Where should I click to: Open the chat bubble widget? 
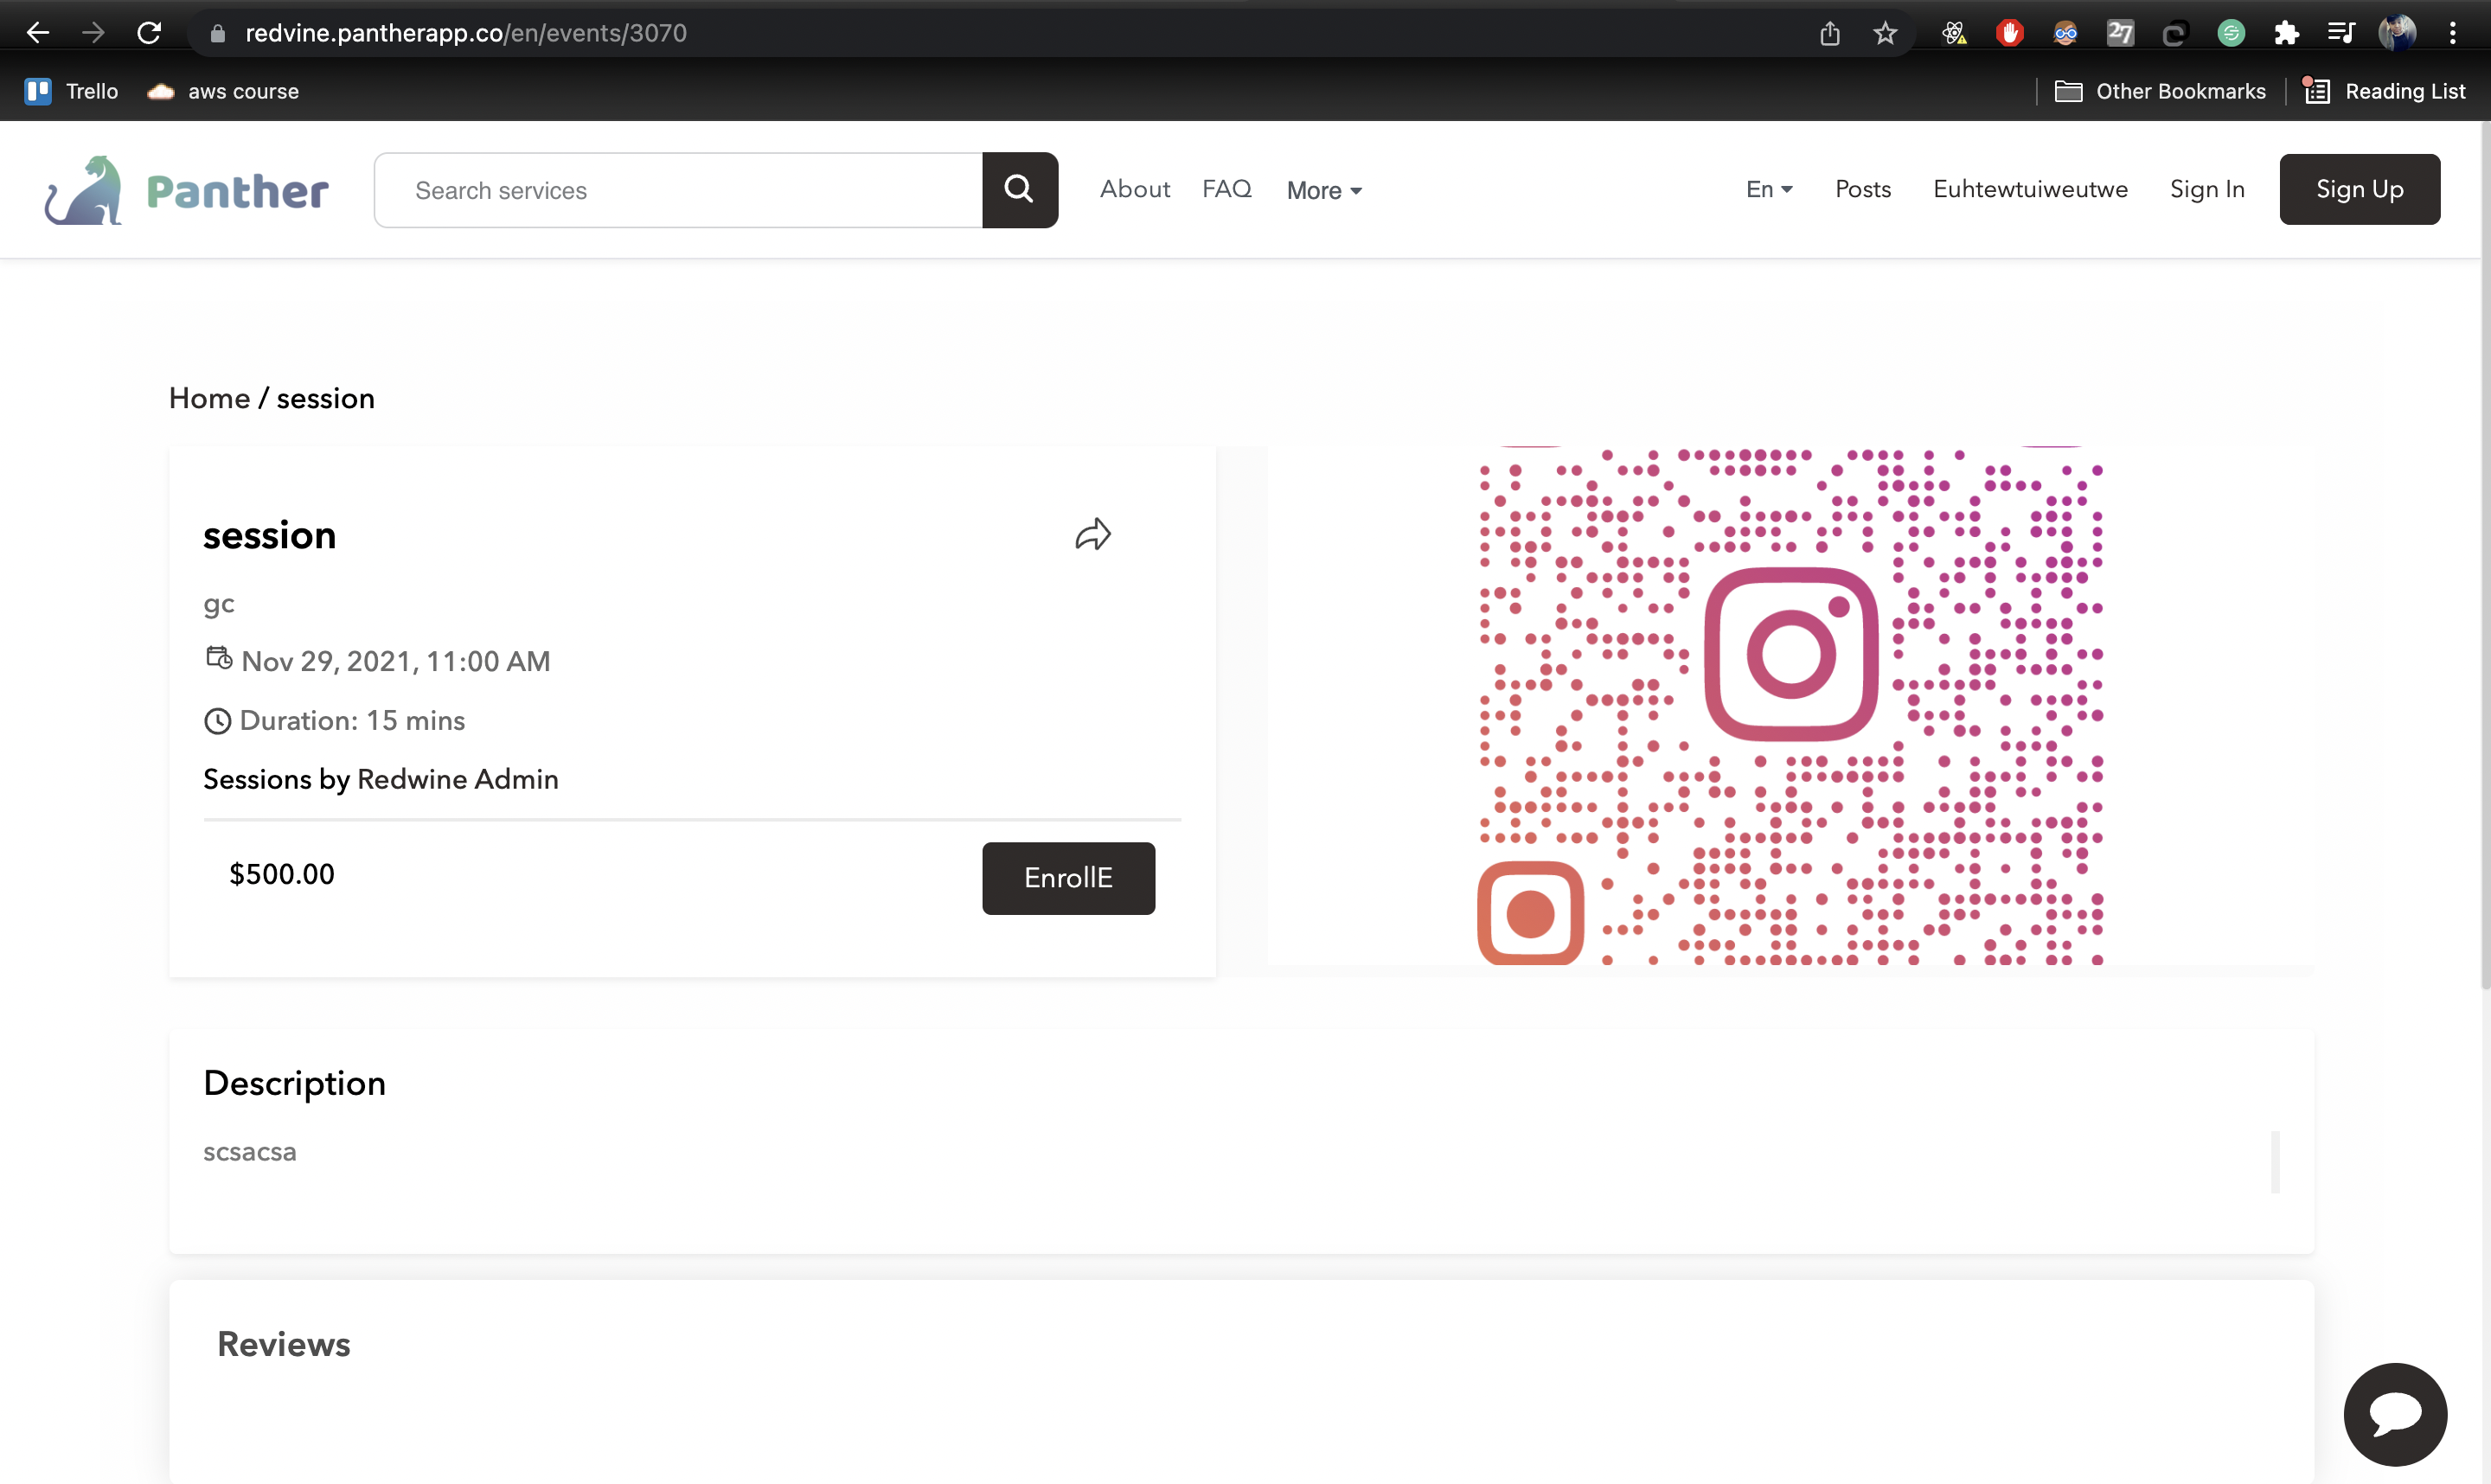2395,1413
